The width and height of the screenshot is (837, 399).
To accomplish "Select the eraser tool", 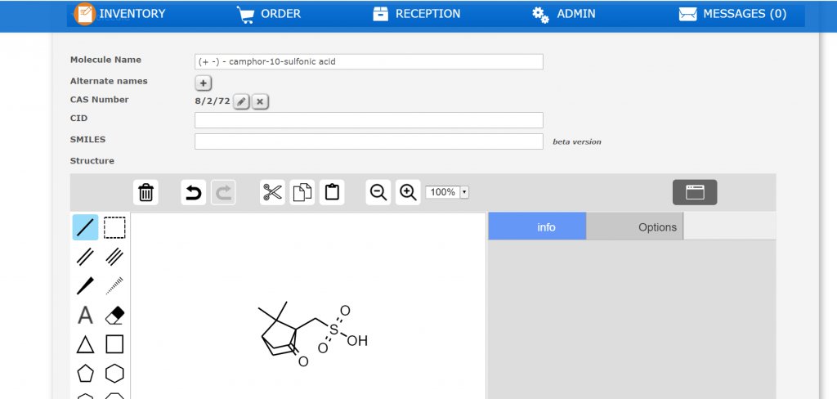I will (114, 315).
